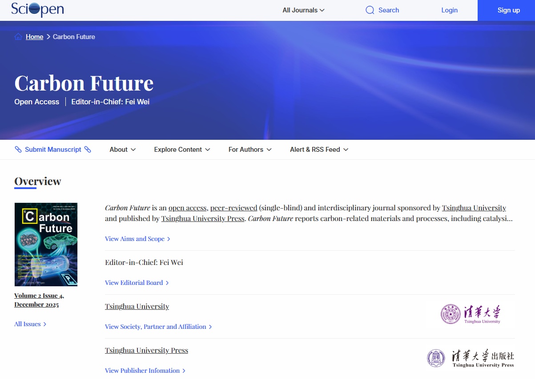Click the magnifying glass search icon
Screen dimensions: 535x379
370,10
